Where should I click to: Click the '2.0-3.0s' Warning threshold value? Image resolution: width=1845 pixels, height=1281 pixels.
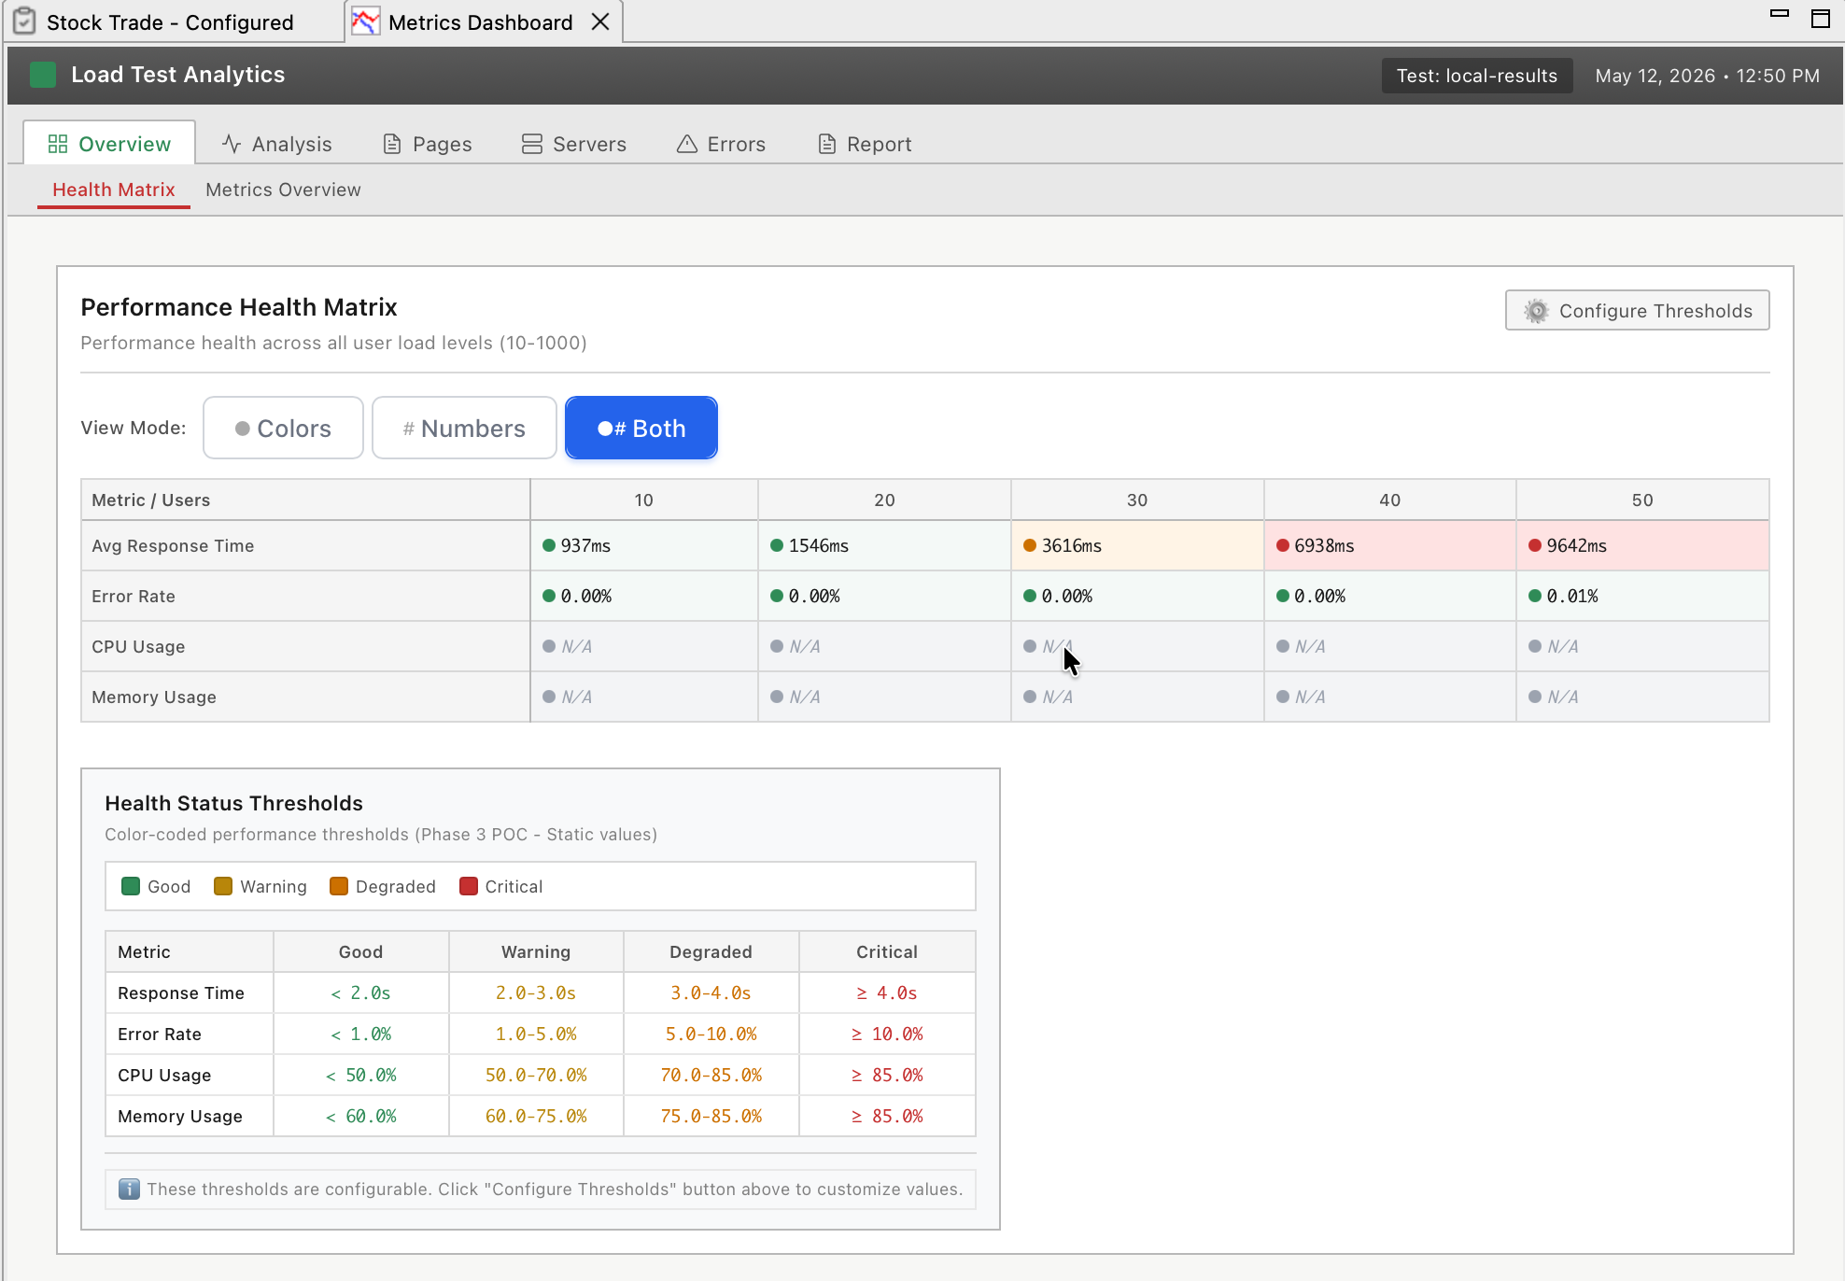point(536,992)
